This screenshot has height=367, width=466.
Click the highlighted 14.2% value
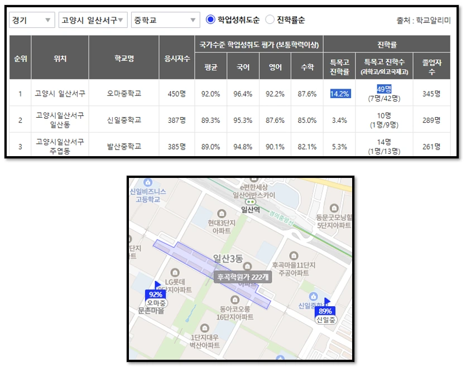click(340, 94)
